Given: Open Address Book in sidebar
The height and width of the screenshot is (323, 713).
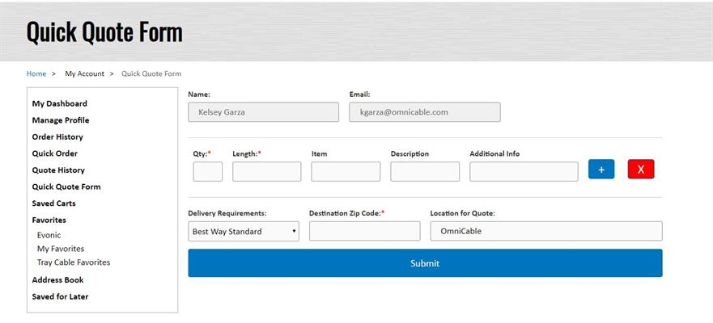Looking at the screenshot, I should click(57, 280).
